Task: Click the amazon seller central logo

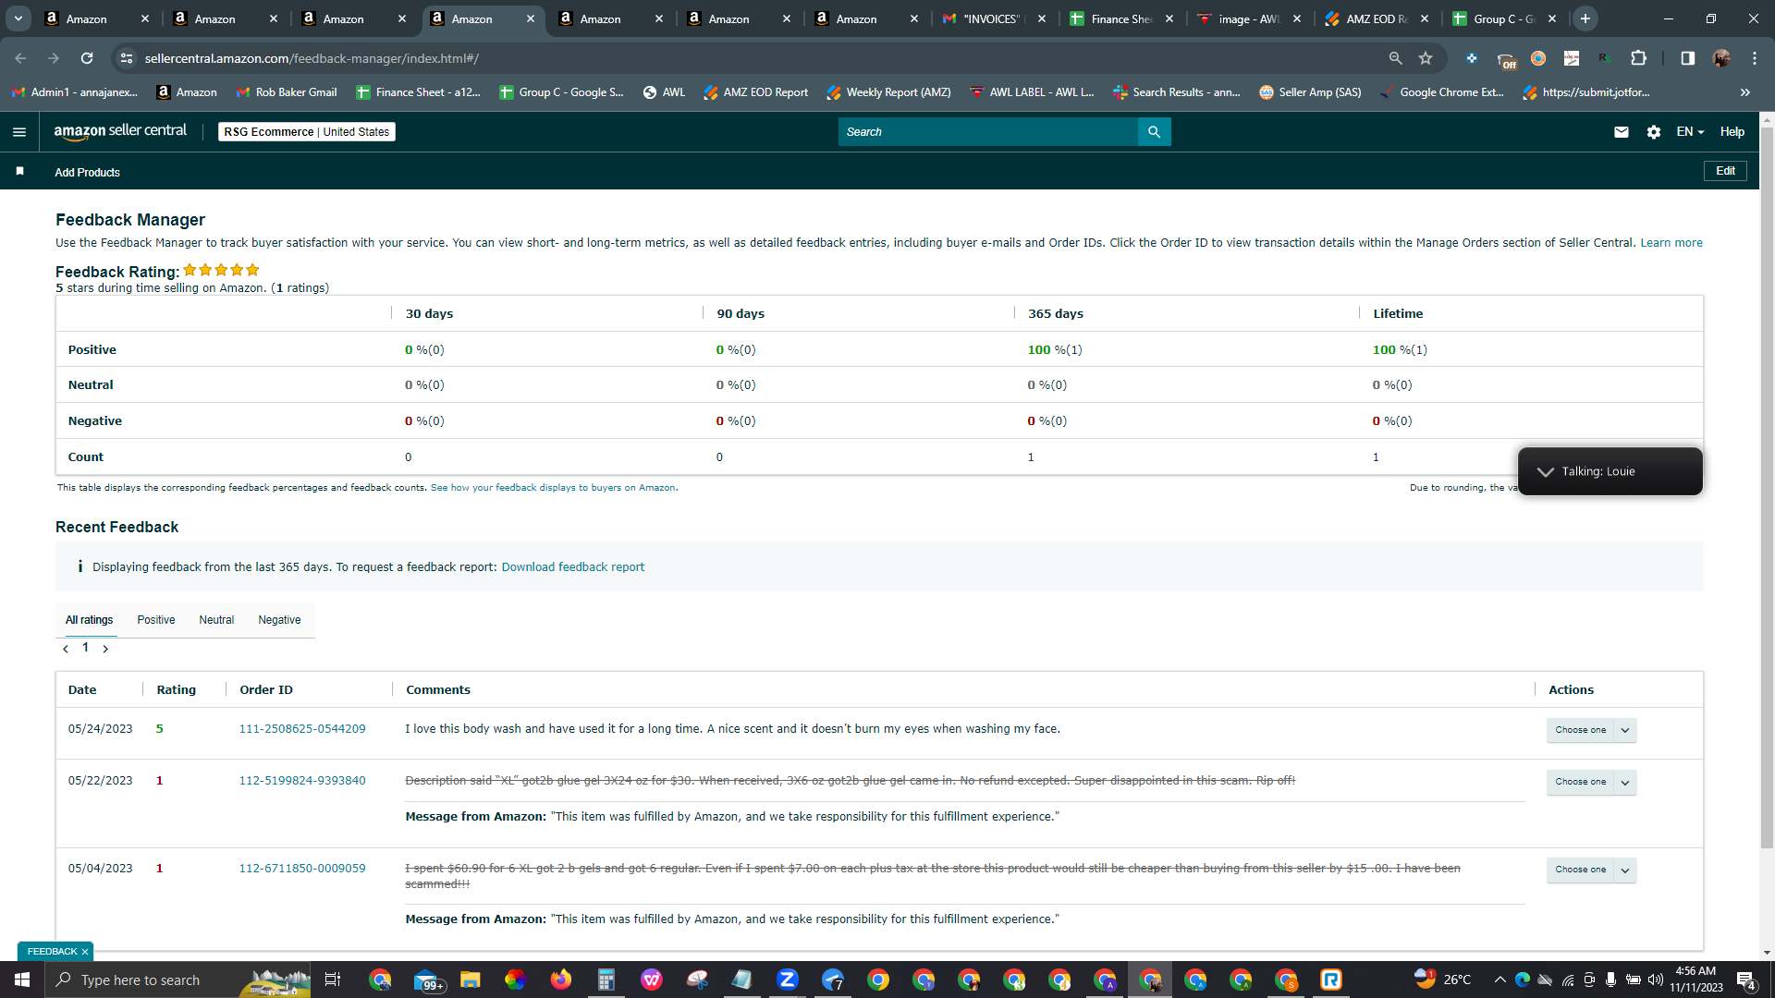Action: click(120, 131)
